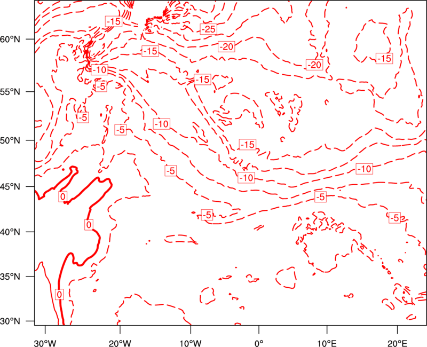This screenshot has width=427, height=347.
Task: Click the bottommost 0 contour label
Action: tap(59, 295)
